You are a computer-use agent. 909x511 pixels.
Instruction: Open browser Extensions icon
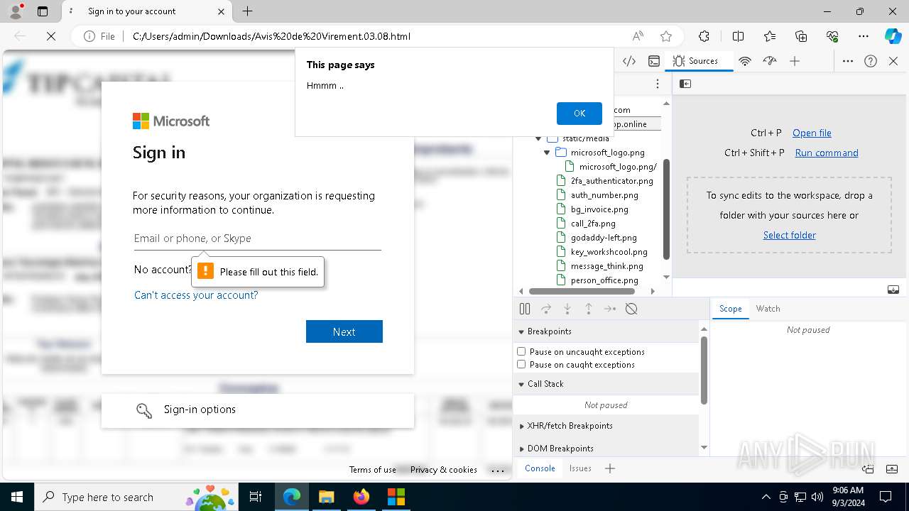point(704,36)
